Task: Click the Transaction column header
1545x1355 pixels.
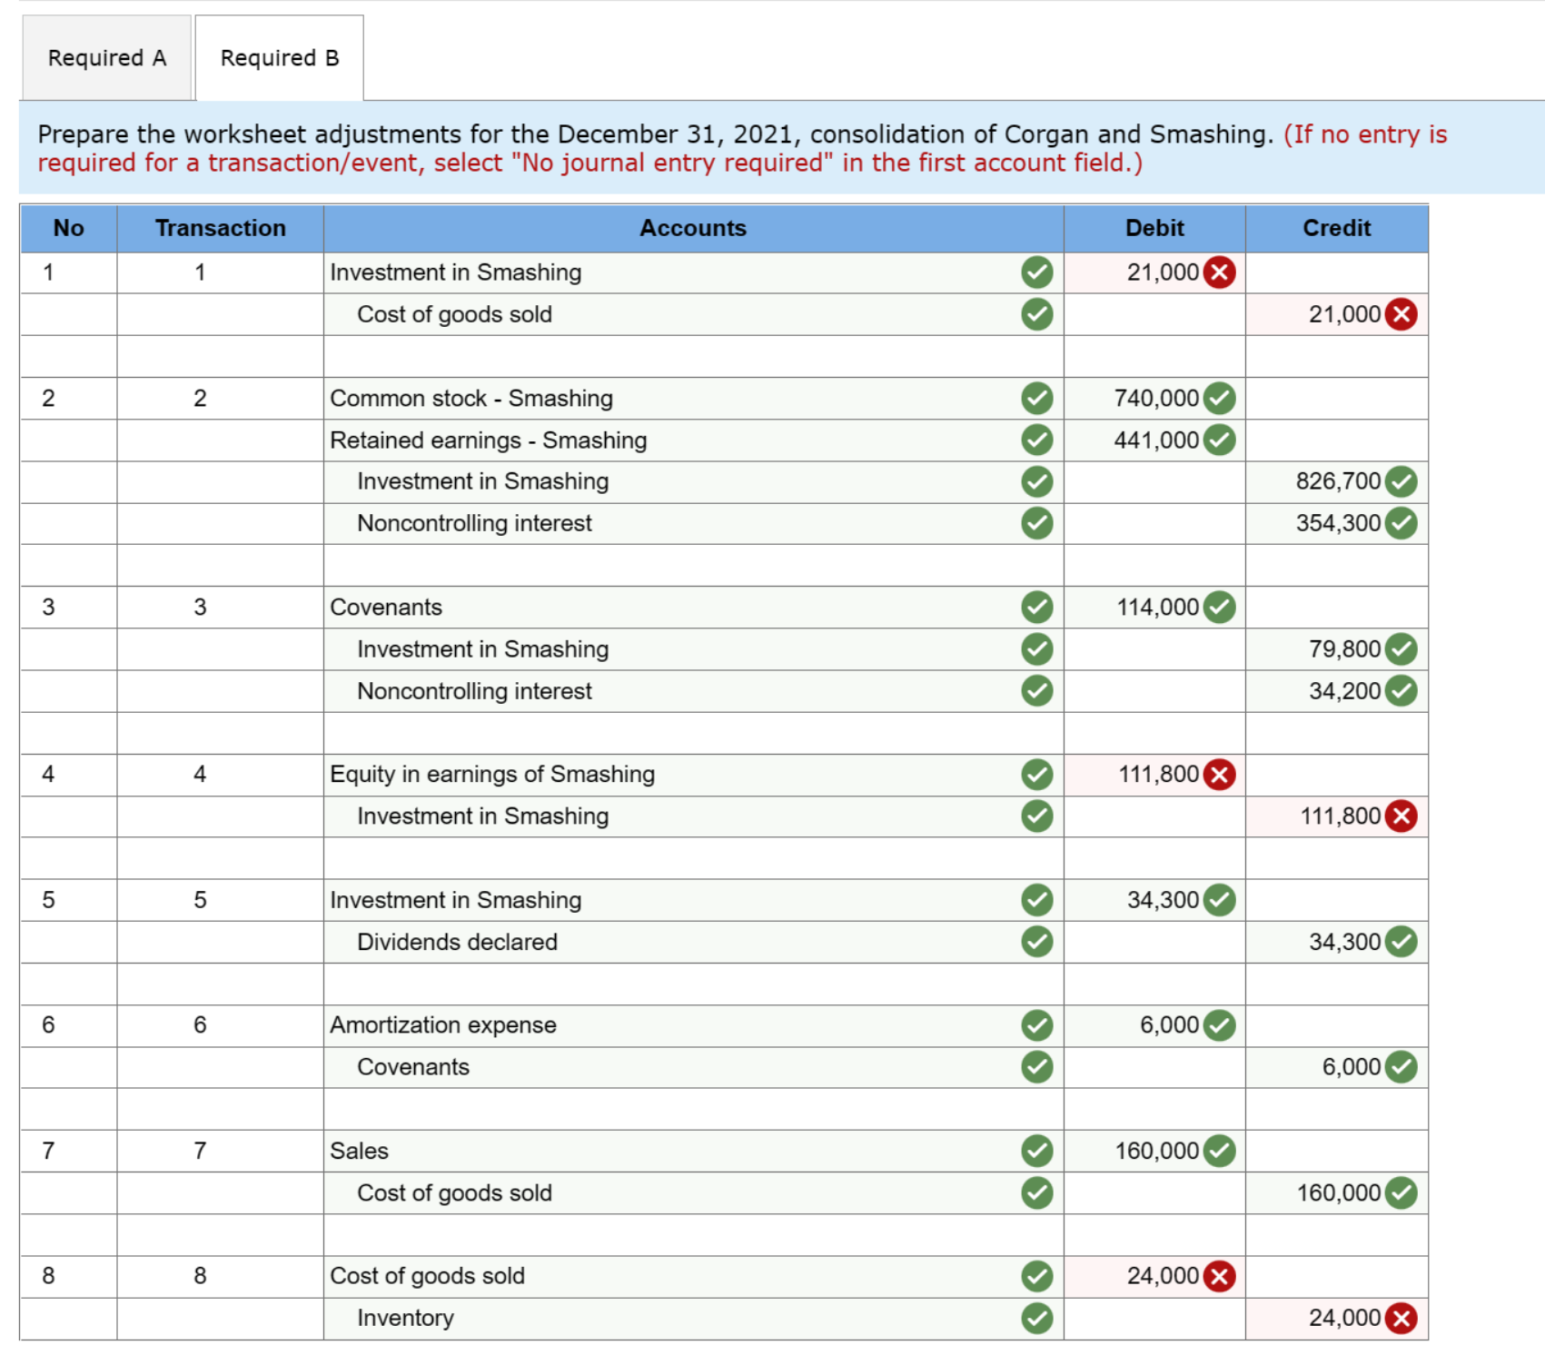Action: click(221, 228)
